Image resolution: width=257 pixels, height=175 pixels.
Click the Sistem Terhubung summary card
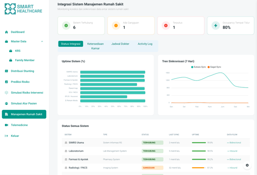[x=81, y=25]
